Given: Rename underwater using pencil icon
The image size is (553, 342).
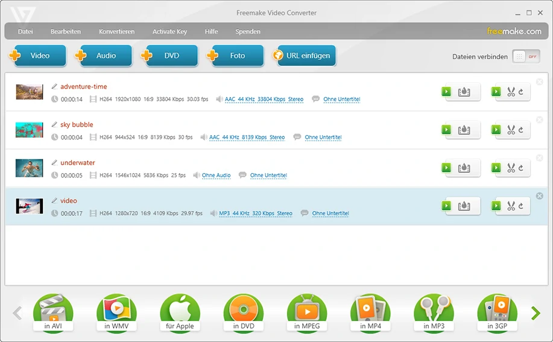Looking at the screenshot, I should [54, 162].
